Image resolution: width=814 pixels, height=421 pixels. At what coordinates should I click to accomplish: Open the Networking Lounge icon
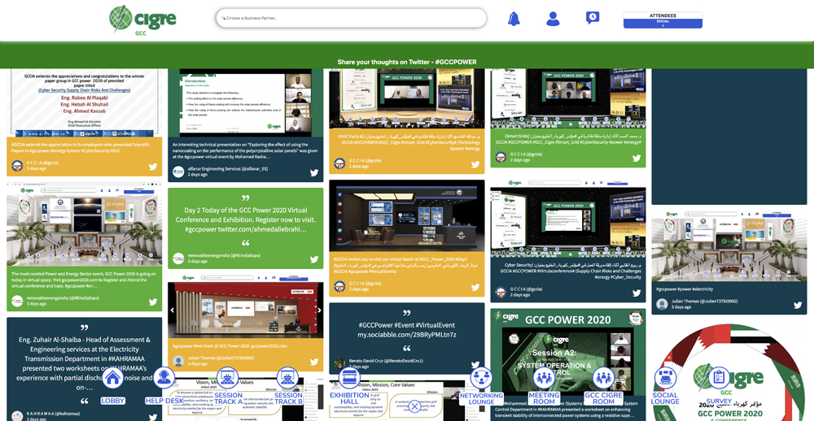coord(481,378)
